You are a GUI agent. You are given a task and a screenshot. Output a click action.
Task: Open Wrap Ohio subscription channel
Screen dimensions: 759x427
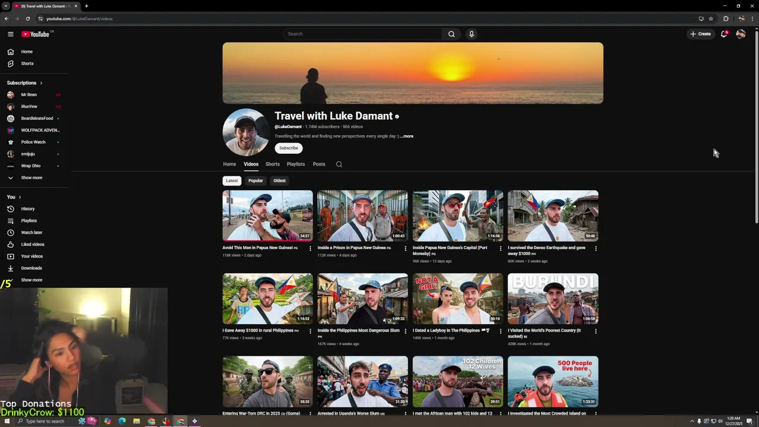31,165
